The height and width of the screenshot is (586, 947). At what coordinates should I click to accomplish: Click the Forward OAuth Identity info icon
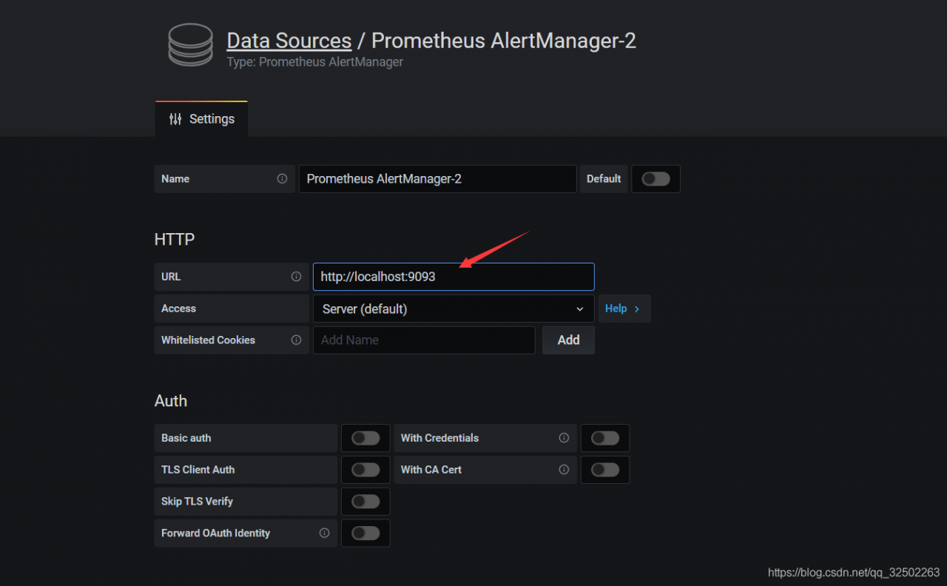(324, 533)
